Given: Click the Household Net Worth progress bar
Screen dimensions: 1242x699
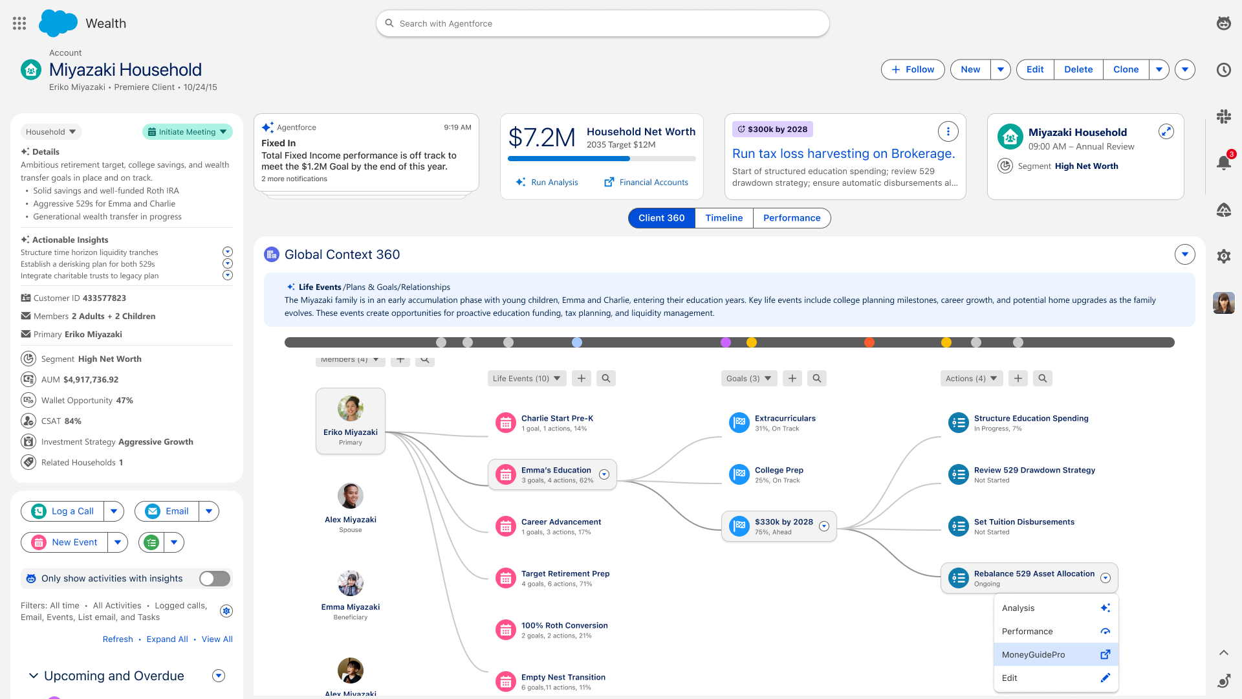Looking at the screenshot, I should (602, 159).
